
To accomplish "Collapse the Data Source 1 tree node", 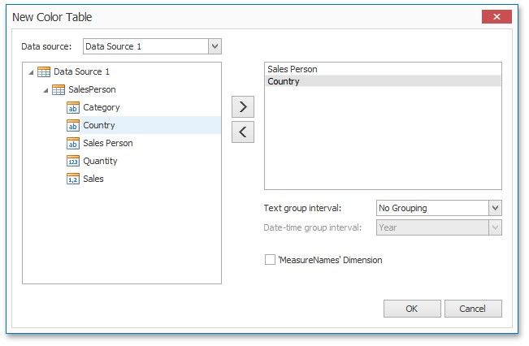I will 31,72.
